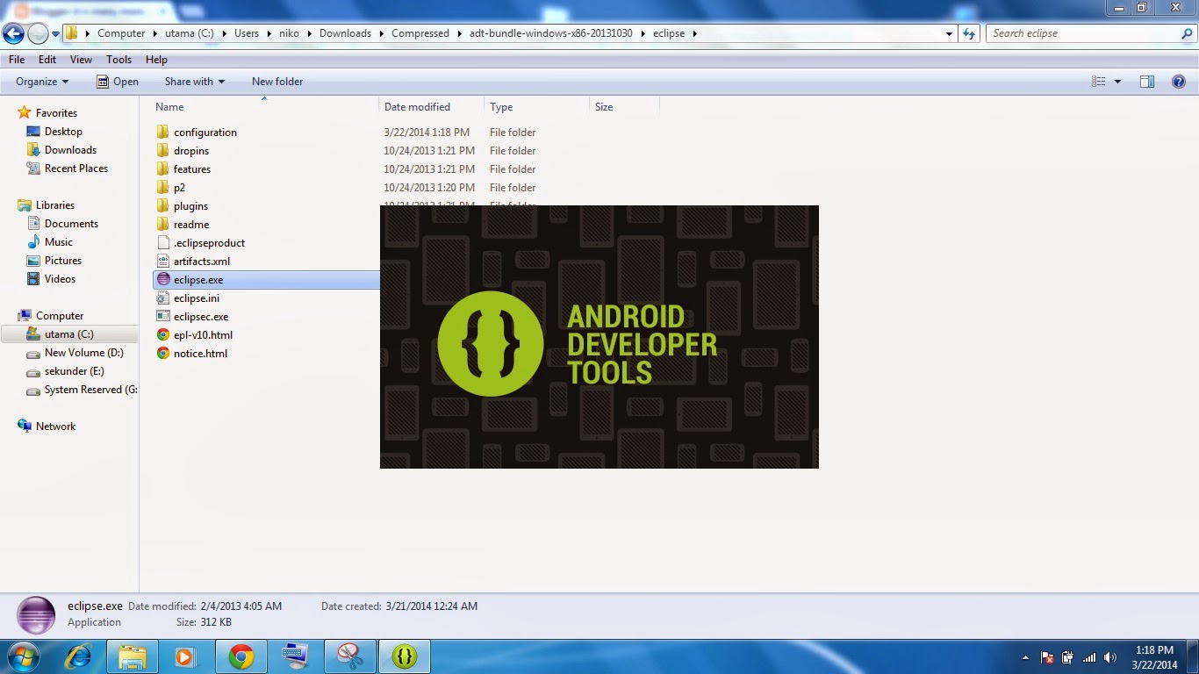Select utama (C:) drive in navigation pane
The width and height of the screenshot is (1199, 674).
click(69, 334)
